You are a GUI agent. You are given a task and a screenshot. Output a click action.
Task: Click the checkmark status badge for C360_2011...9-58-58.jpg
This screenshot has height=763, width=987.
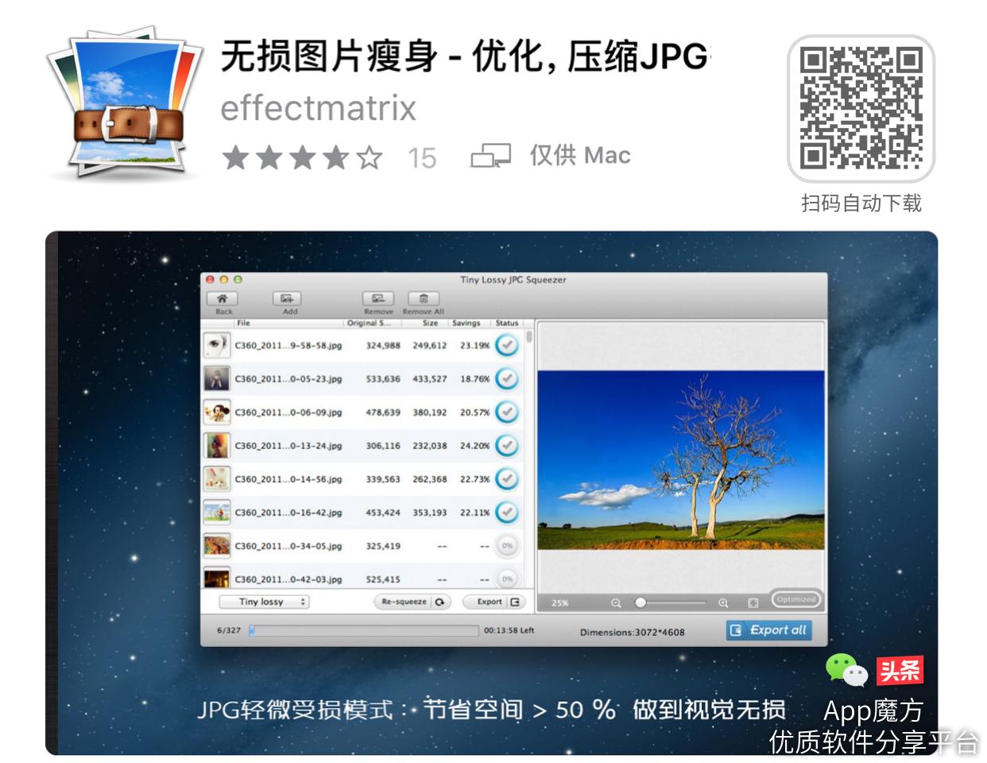(x=507, y=345)
